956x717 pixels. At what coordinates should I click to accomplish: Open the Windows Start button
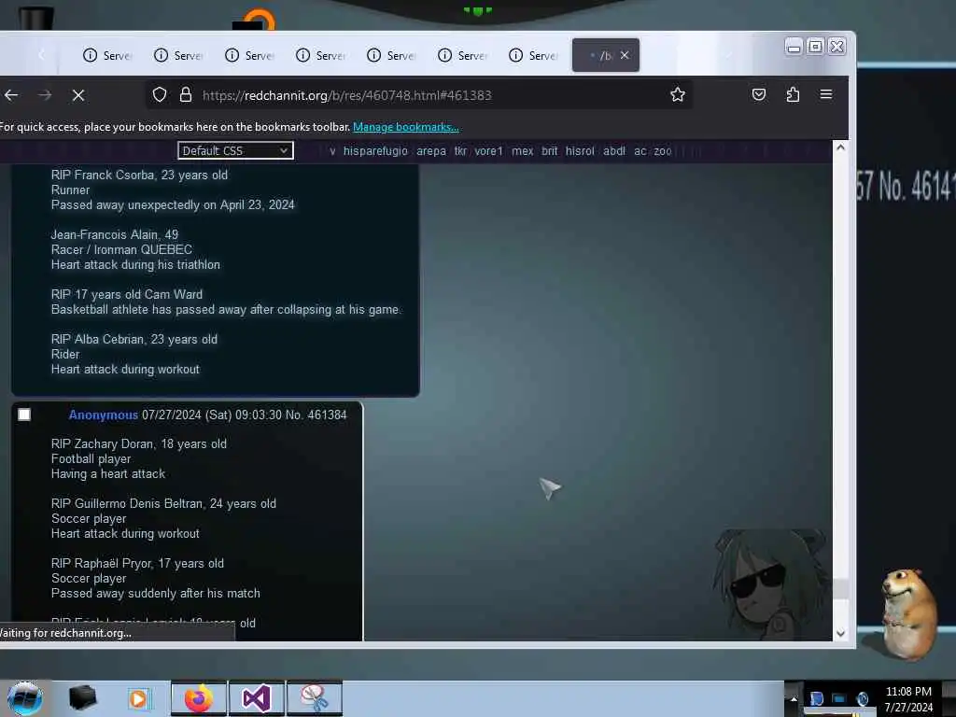(24, 698)
